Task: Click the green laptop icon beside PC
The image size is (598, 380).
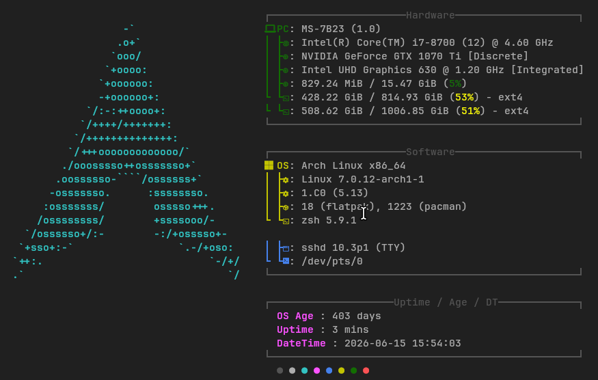Action: [x=270, y=29]
